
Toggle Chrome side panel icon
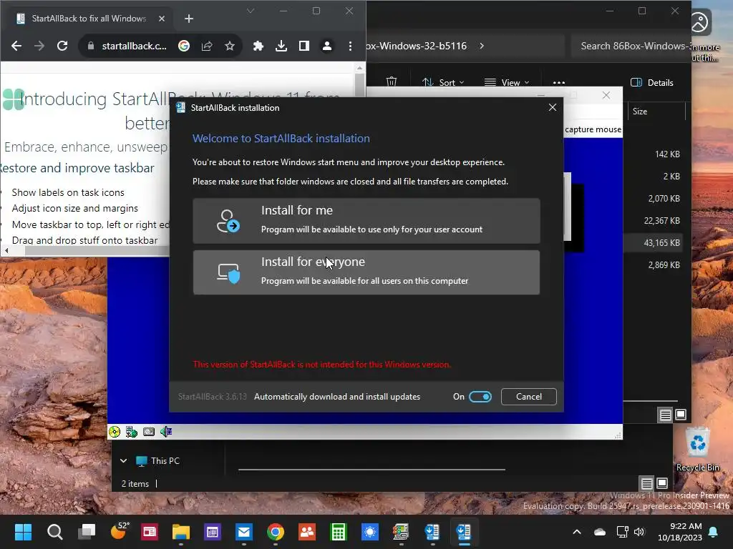click(304, 46)
